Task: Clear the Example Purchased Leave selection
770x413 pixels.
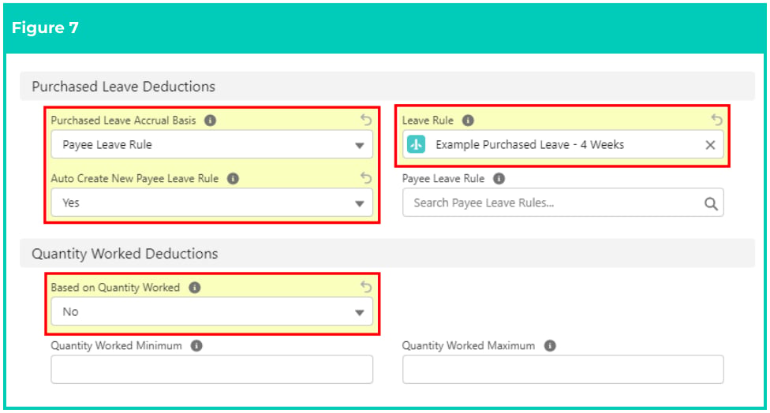Action: 710,145
